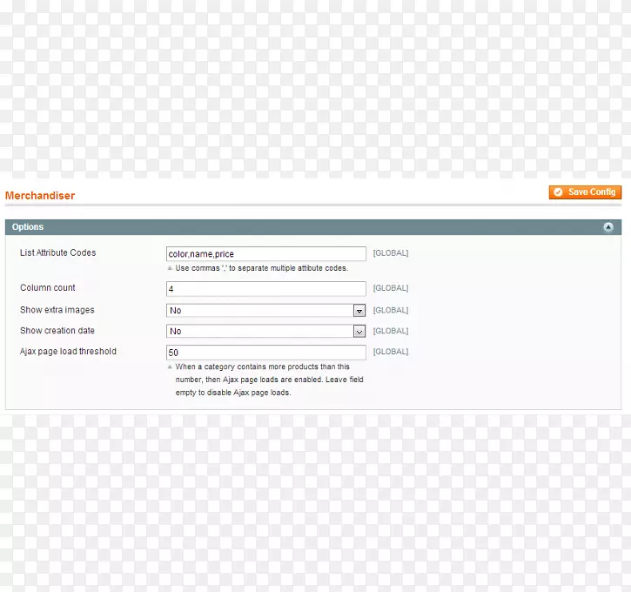Focus the List Attribute Codes field

pos(266,254)
